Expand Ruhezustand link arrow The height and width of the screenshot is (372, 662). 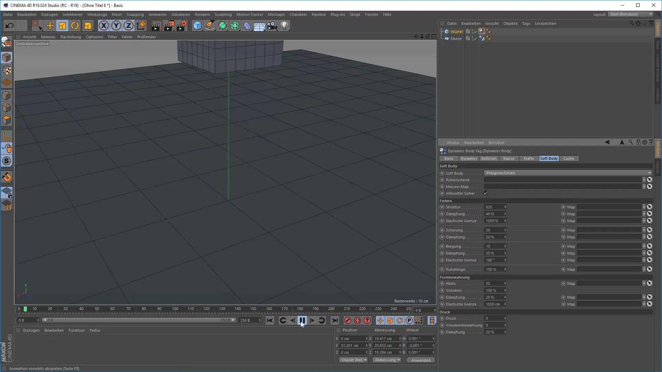coord(644,180)
